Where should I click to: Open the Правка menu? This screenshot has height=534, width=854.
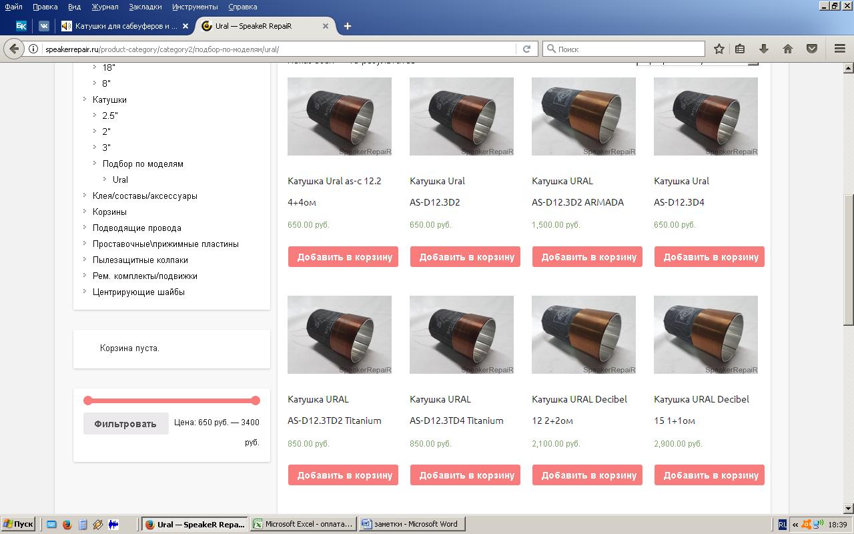[45, 7]
